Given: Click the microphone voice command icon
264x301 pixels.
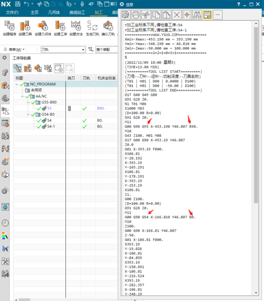Looking at the screenshot, I should tap(82, 4).
